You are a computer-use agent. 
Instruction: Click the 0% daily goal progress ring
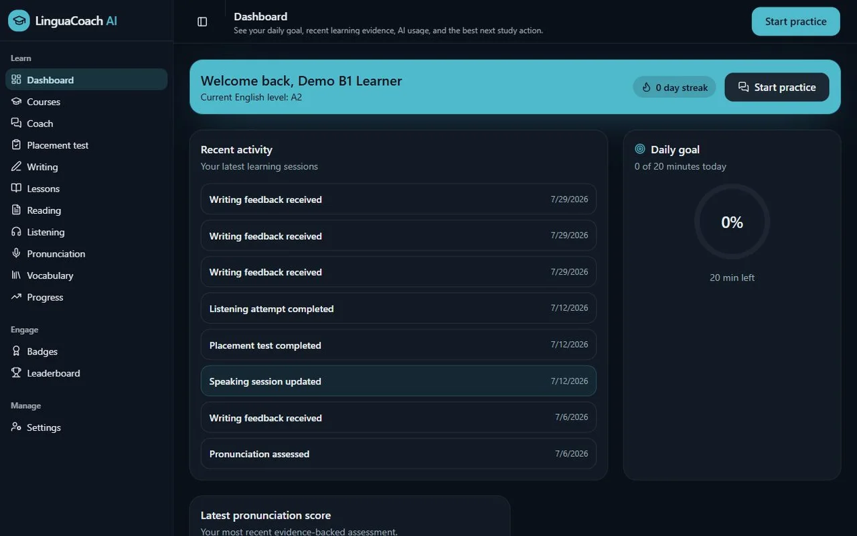[732, 222]
